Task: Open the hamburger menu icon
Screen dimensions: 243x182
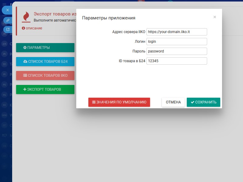Action: coord(4,5)
